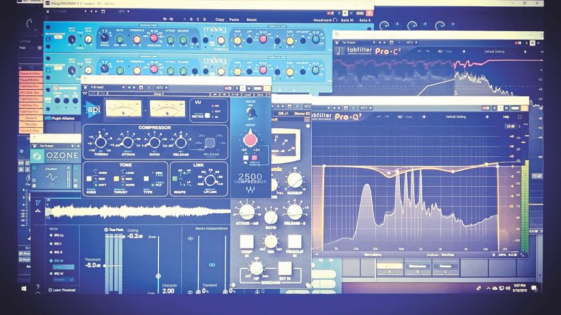Click the Reset item in the Maag toolbar
This screenshot has width=561, height=315.
pyautogui.click(x=252, y=20)
